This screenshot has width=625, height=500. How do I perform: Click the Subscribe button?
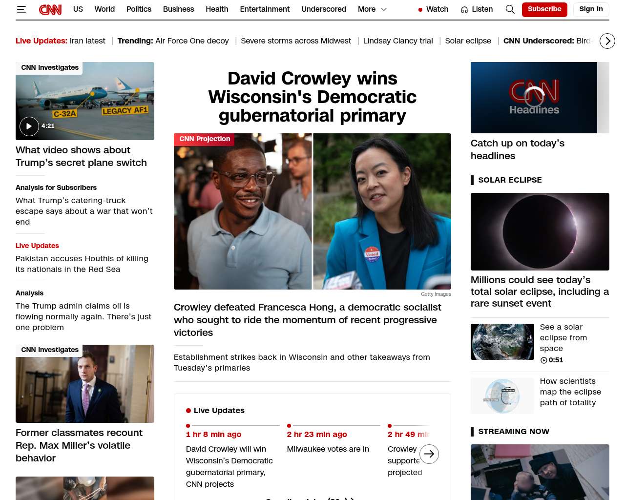click(544, 9)
